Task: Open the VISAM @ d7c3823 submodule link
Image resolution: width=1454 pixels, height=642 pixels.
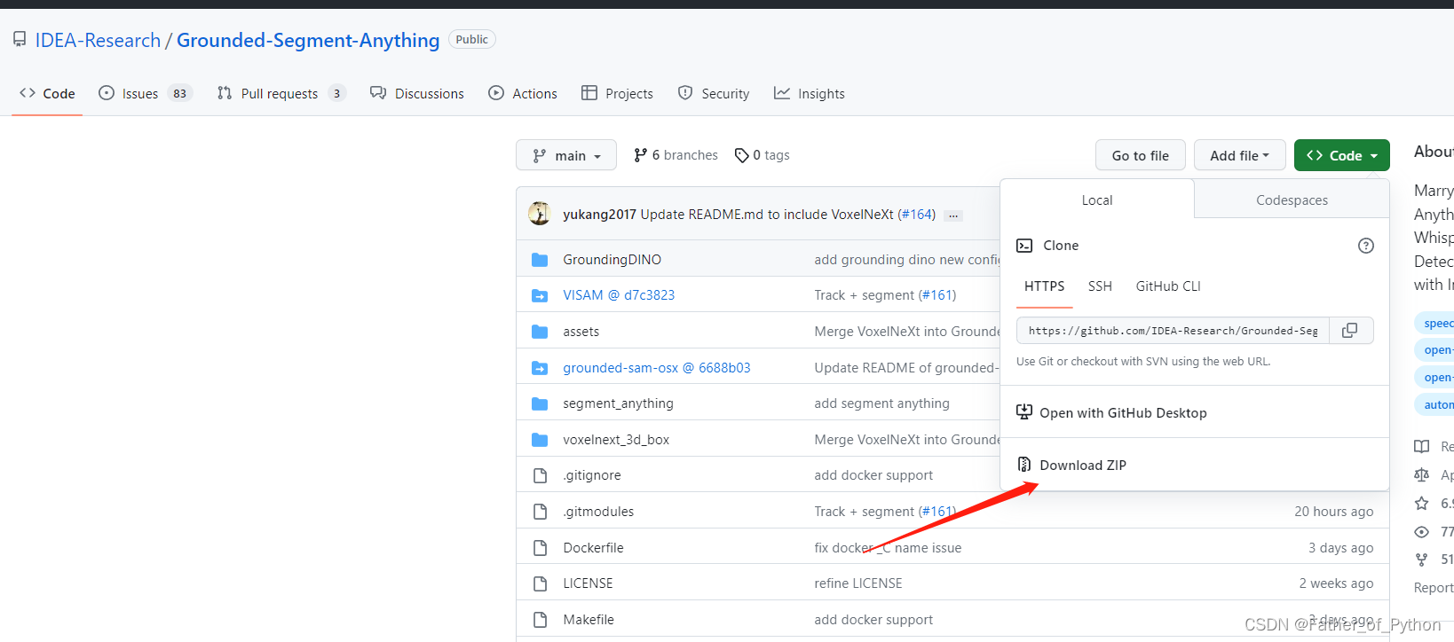Action: [x=619, y=295]
